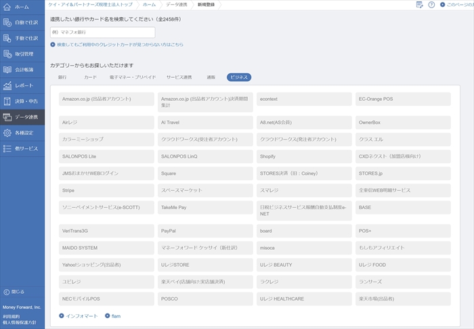
Task: Choose NECモバイルPOS service
Action: click(x=106, y=299)
